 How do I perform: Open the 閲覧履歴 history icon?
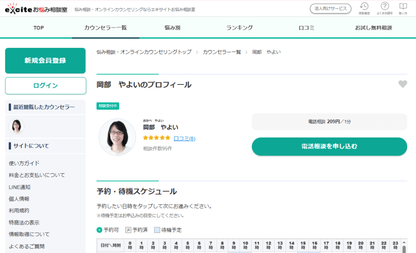364,7
